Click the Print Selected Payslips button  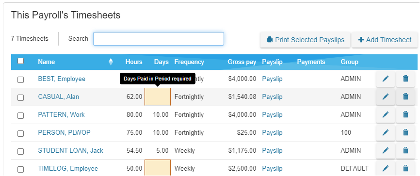[305, 40]
